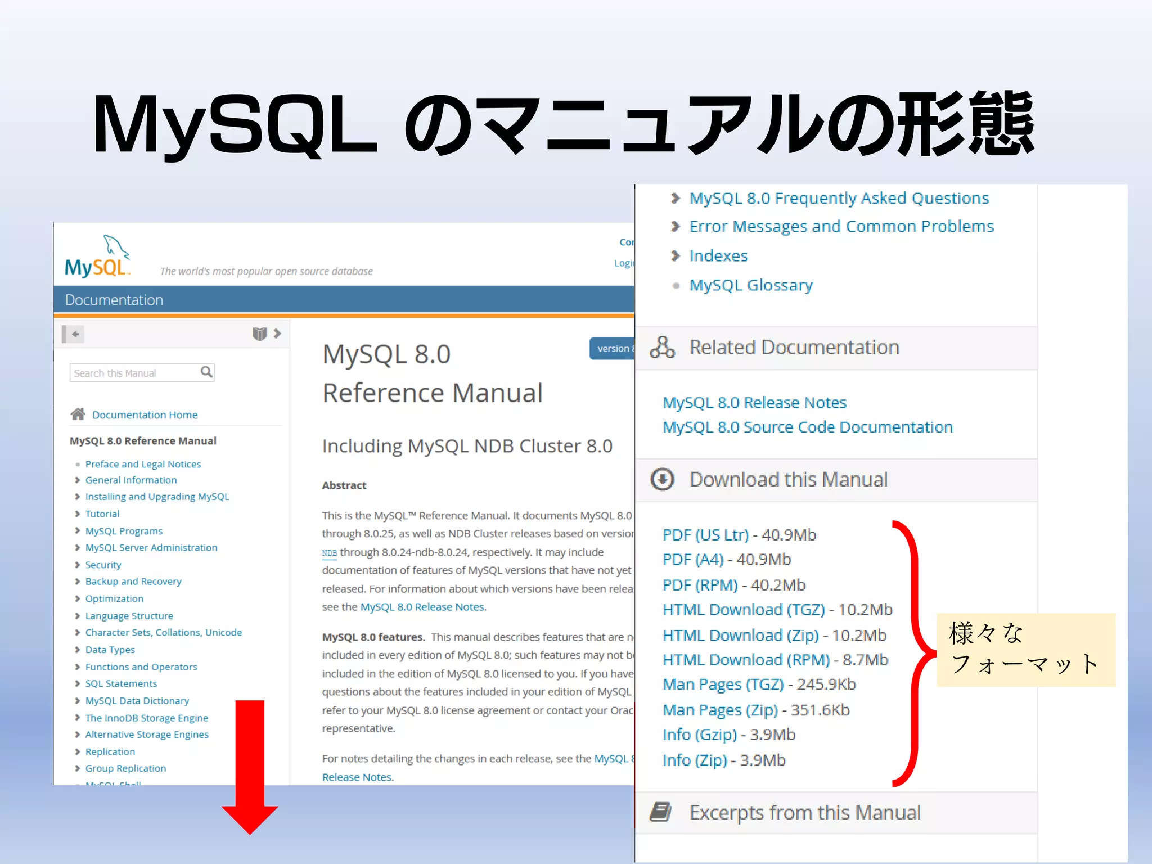Expand Language Structure chevron

pyautogui.click(x=78, y=616)
